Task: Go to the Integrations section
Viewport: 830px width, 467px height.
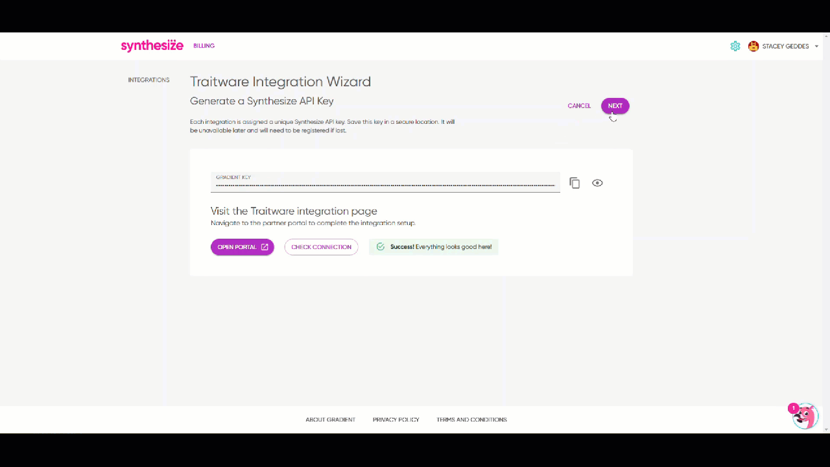Action: click(148, 79)
